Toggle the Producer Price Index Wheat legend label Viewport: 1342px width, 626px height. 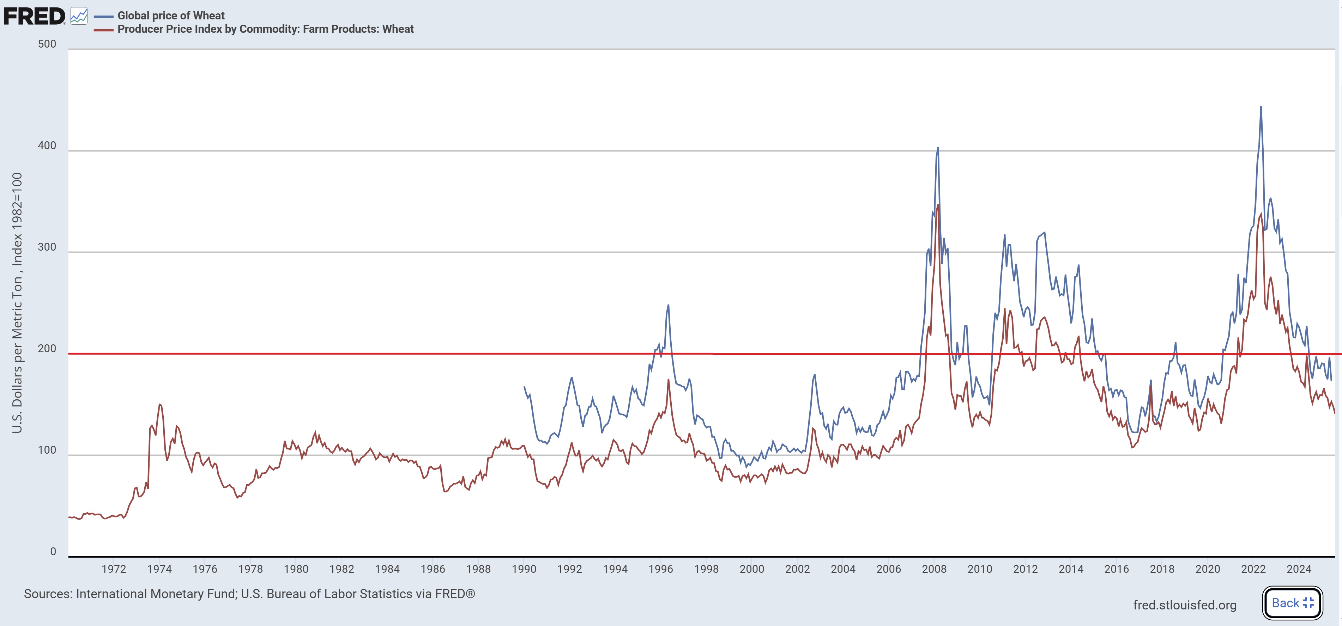(265, 29)
